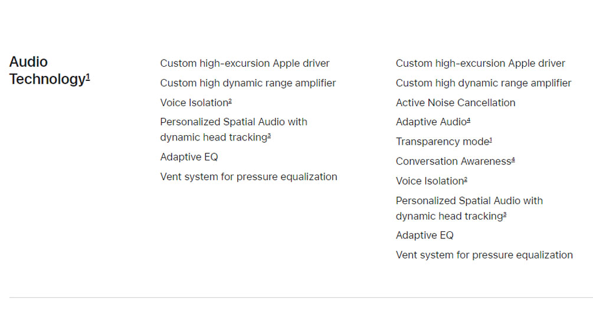Open footnote 4 next to Adaptive Audio
Image resolution: width=593 pixels, height=318 pixels.
468,121
